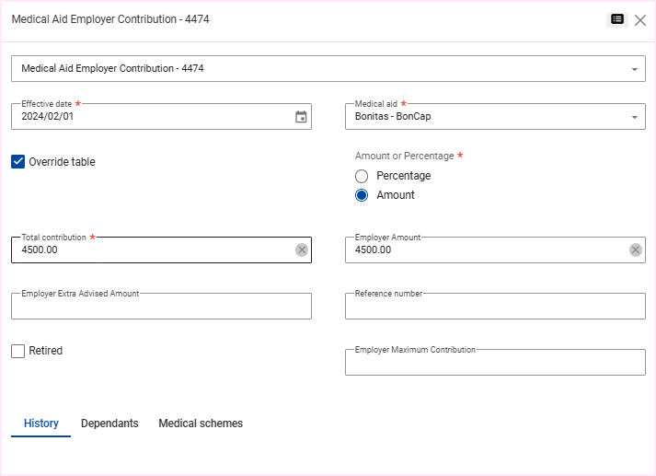Select the Amount radio option

pos(362,195)
